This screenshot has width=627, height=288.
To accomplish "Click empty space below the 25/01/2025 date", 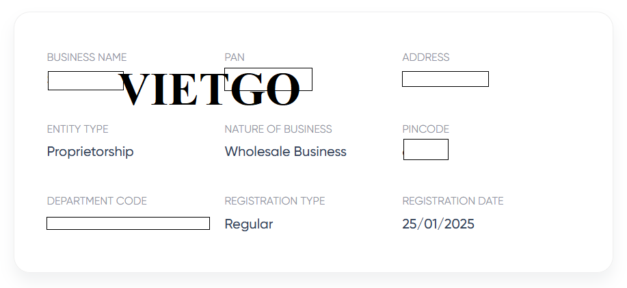I will [438, 252].
